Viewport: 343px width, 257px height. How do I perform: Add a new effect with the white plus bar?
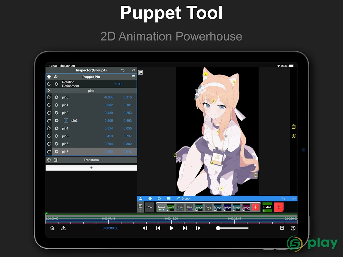coord(91,168)
